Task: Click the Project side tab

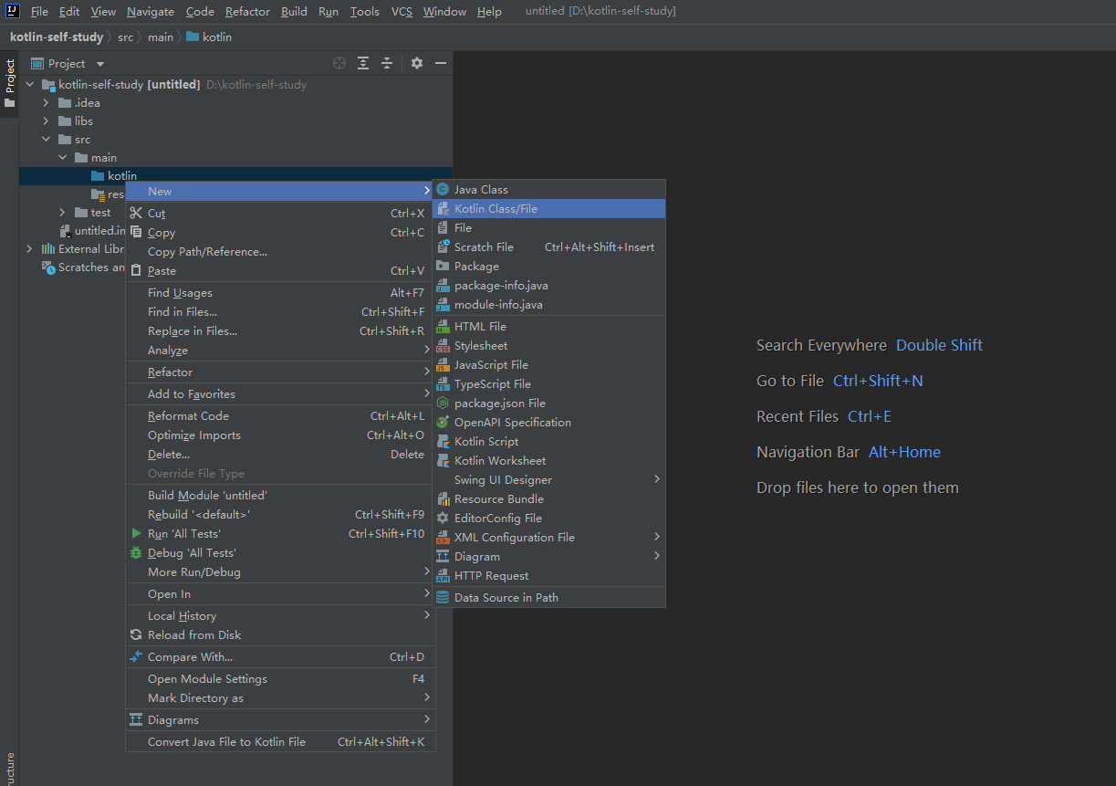Action: 9,83
